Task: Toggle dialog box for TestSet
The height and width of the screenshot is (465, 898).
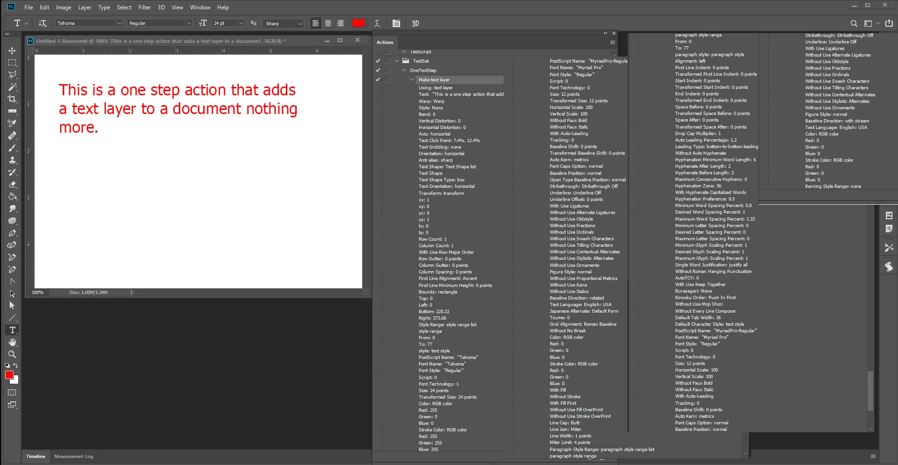Action: coord(387,61)
